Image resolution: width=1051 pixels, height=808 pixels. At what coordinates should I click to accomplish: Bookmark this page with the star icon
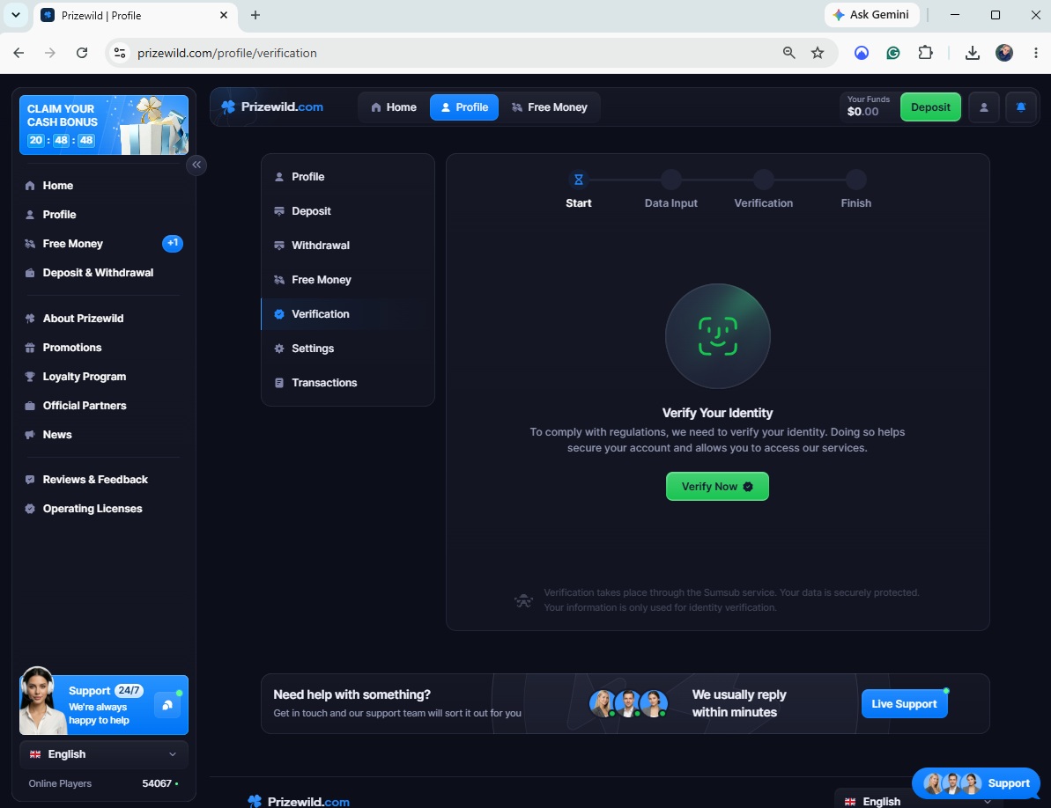817,53
